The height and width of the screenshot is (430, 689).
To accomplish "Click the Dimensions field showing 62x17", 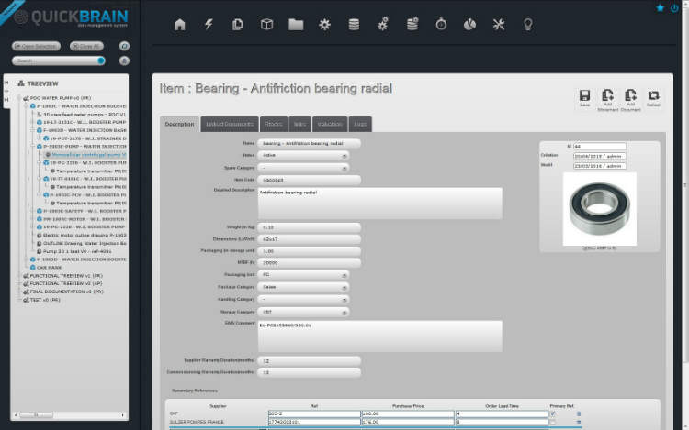I will pyautogui.click(x=310, y=239).
